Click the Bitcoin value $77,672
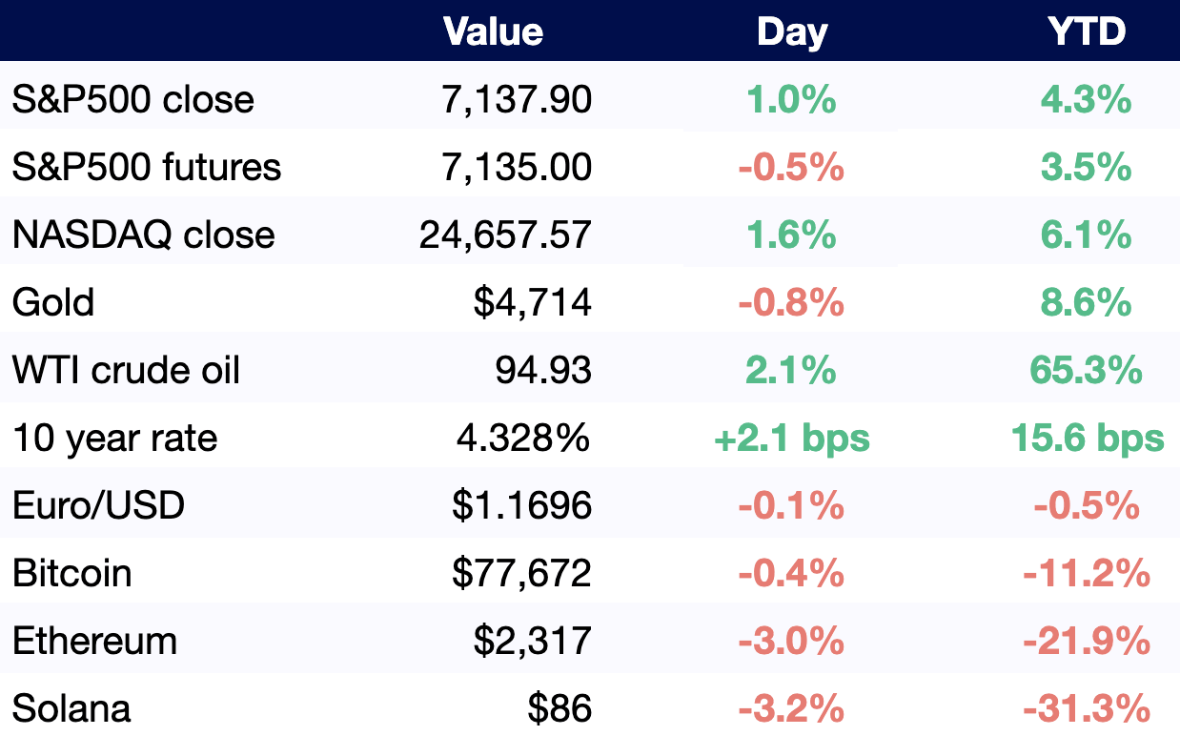This screenshot has height=736, width=1180. coord(521,573)
